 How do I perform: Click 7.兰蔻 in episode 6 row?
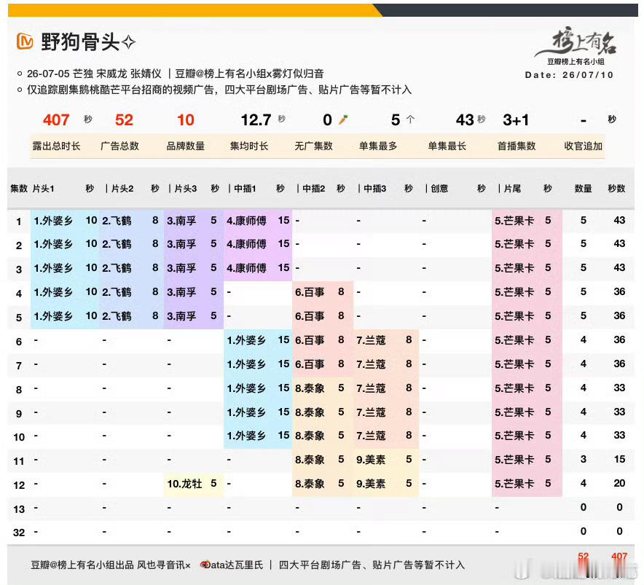371,340
